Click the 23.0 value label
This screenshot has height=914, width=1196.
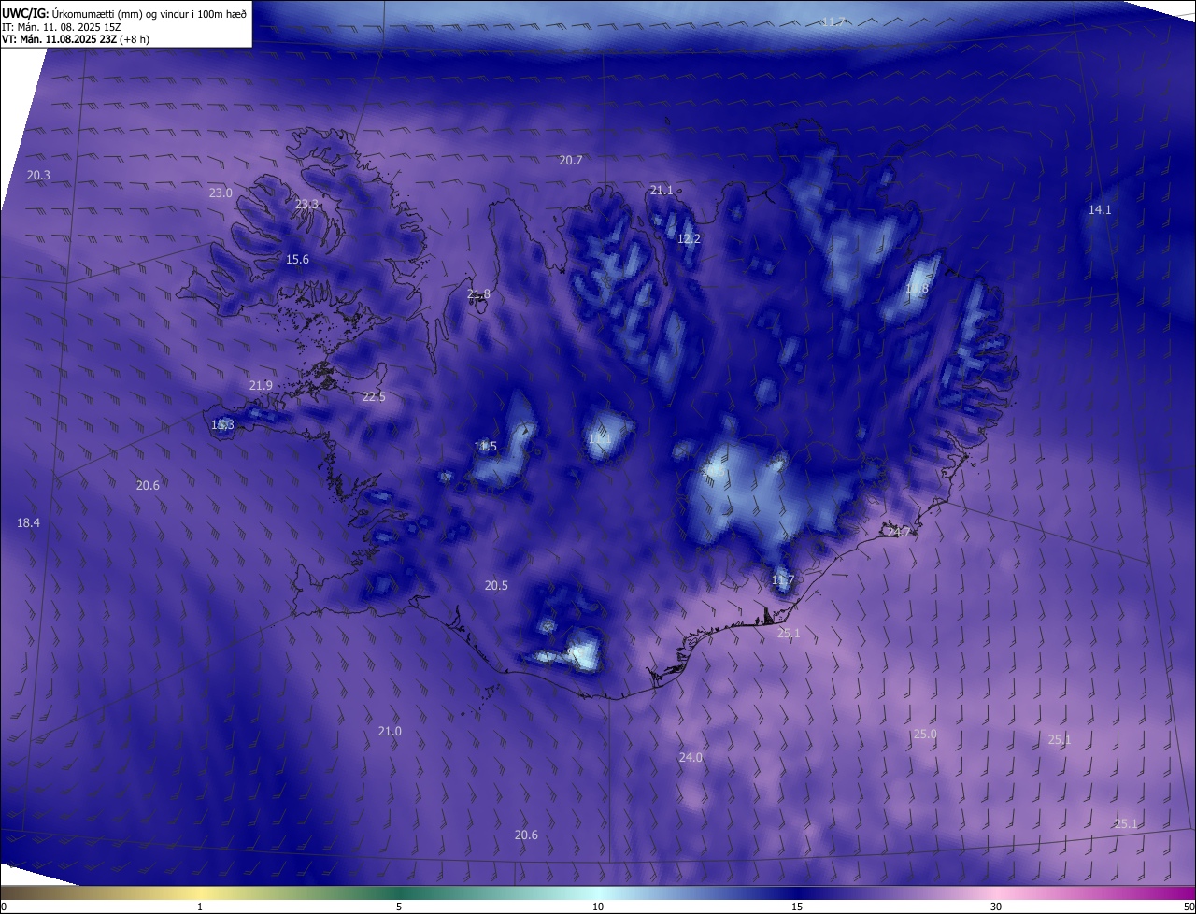coord(221,193)
